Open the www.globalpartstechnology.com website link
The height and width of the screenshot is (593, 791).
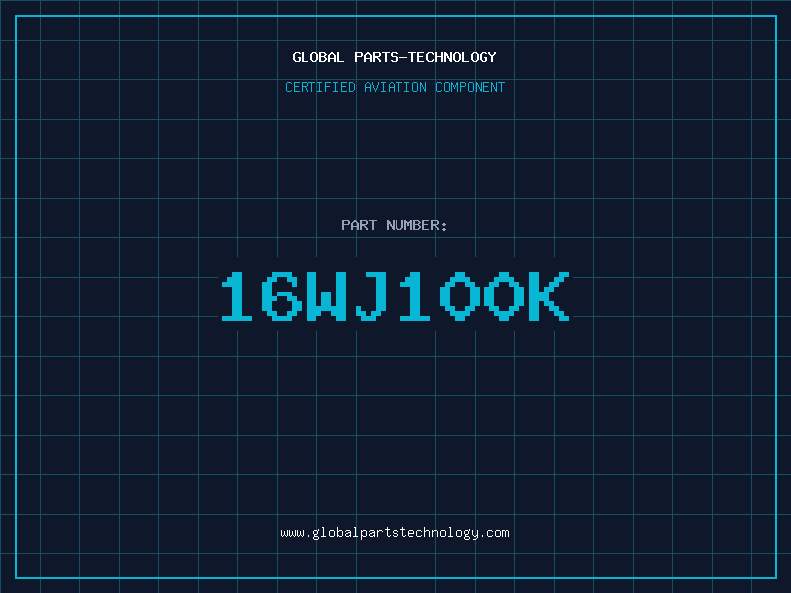point(395,533)
